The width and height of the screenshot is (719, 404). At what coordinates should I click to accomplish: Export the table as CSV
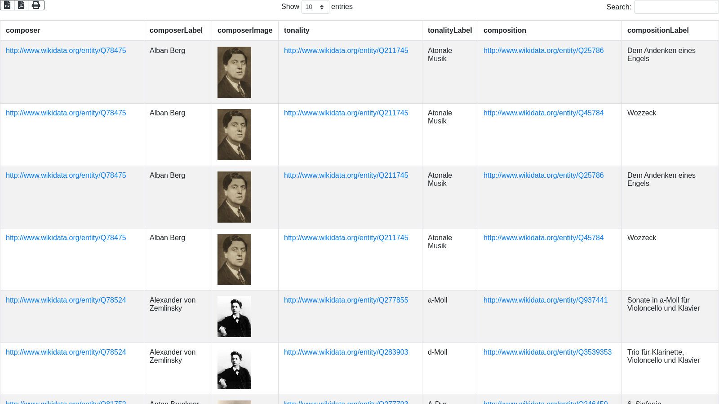click(x=7, y=5)
